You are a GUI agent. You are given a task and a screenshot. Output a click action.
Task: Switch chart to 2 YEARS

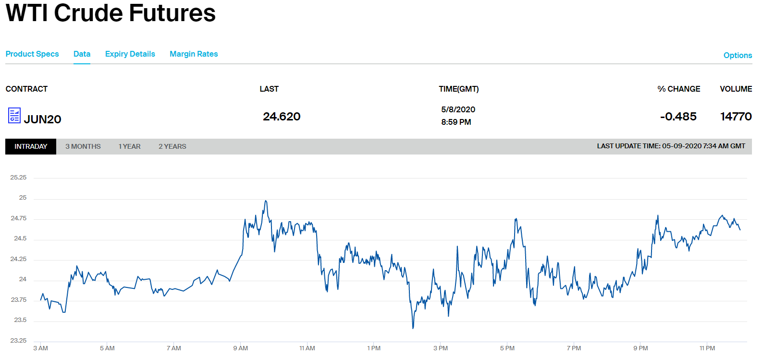172,146
